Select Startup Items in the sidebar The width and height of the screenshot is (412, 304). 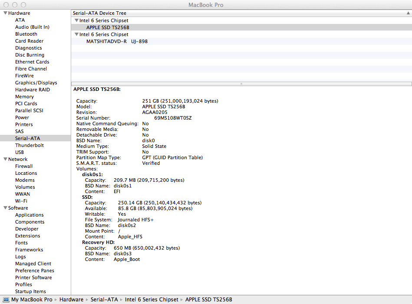(30, 291)
